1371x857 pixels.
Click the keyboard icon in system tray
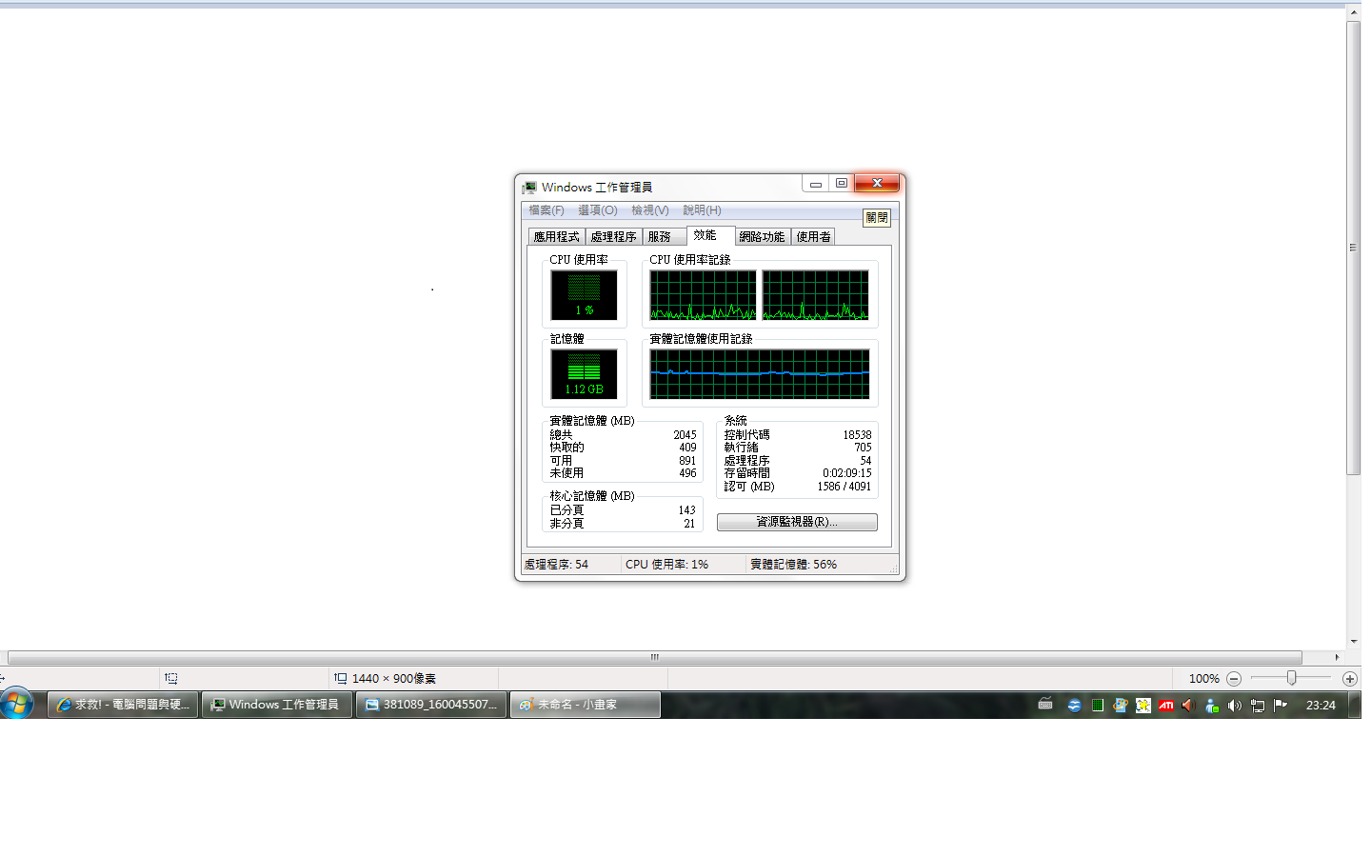pyautogui.click(x=1045, y=705)
